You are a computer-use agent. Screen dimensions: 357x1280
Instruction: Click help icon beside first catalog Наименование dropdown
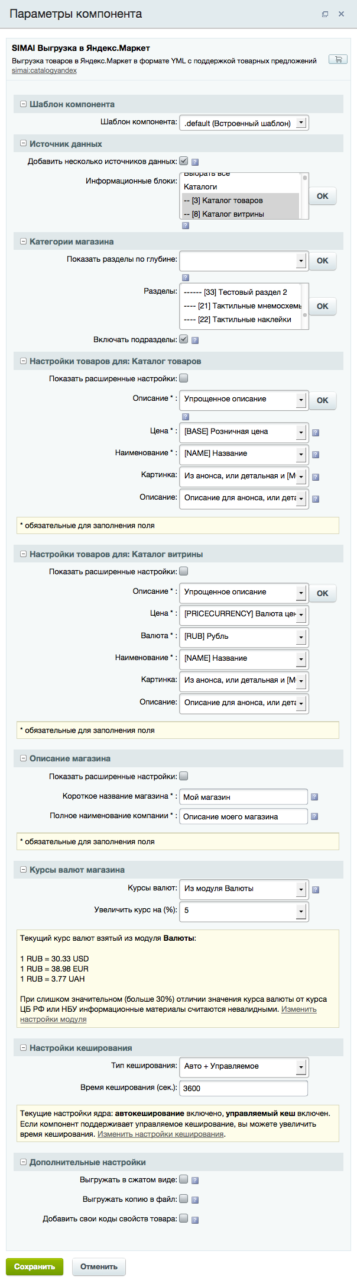(316, 455)
